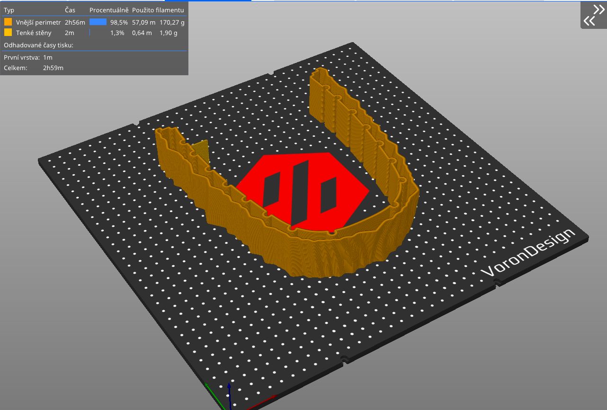
Task: Click the "2h56m" time value
Action: [x=75, y=22]
